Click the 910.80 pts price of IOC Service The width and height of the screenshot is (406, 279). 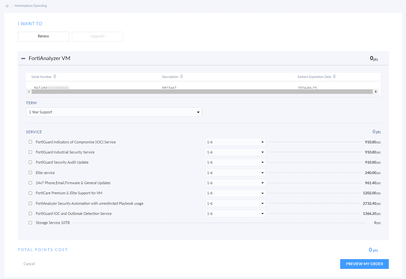pos(373,142)
